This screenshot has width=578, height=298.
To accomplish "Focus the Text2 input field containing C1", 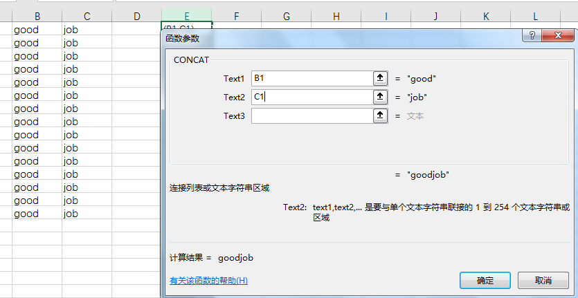I will (x=312, y=97).
